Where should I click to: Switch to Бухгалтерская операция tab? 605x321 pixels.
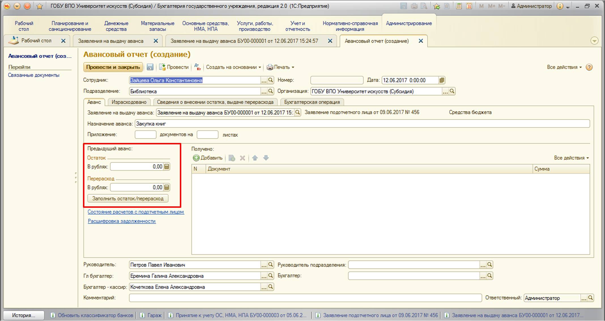coord(312,102)
